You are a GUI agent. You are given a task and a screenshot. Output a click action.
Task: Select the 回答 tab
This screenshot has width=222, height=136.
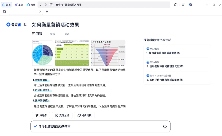pos(37,34)
